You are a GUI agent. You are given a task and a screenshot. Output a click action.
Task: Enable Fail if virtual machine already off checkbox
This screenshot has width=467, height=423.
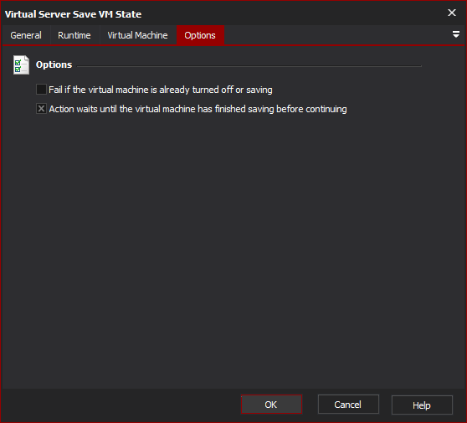pos(41,90)
